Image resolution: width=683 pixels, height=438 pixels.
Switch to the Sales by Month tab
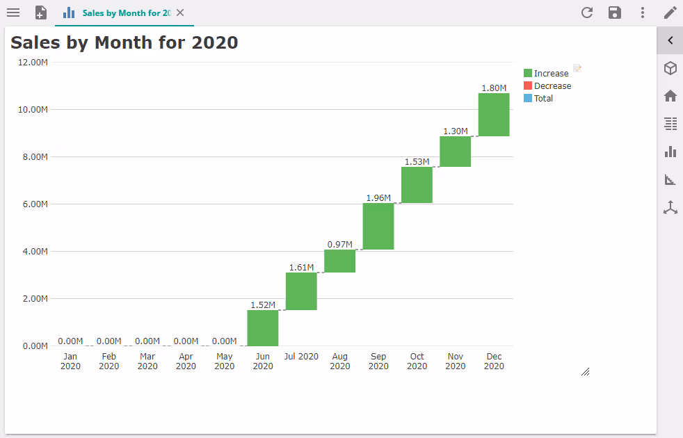pyautogui.click(x=125, y=13)
